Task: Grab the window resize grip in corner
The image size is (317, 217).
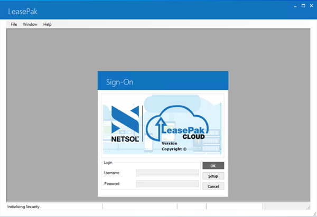Action: click(314, 214)
